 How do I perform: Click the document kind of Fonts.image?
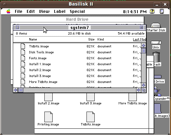point(104,58)
